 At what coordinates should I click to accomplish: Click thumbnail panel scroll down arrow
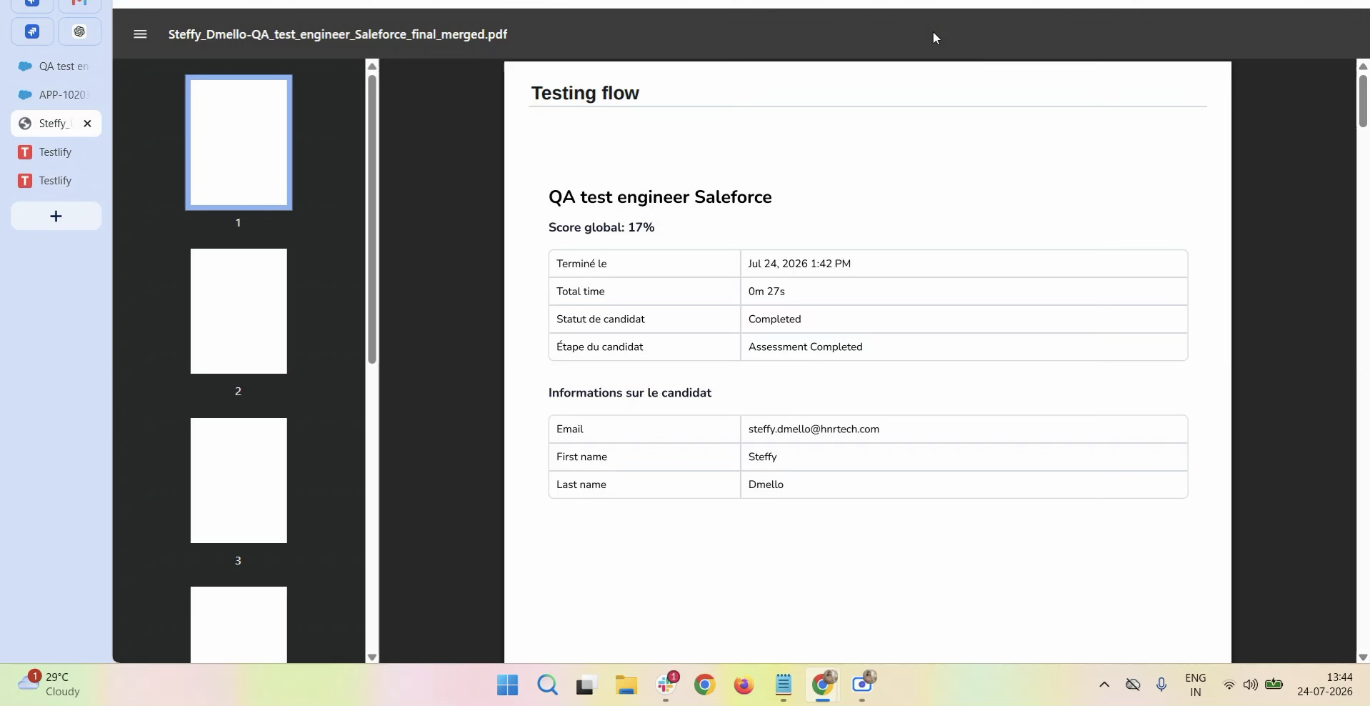(372, 657)
